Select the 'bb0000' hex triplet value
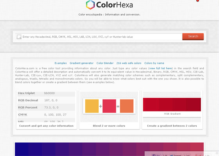The image size is (219, 156). point(49,93)
